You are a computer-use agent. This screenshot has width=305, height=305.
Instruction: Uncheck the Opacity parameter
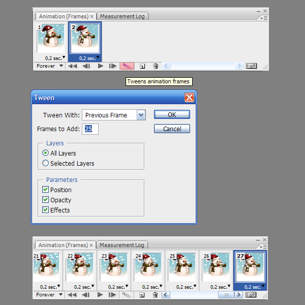(46, 200)
